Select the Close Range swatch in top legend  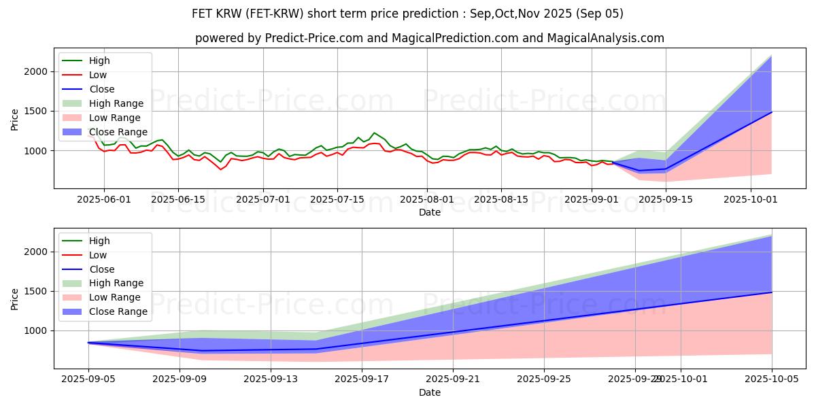click(x=72, y=133)
